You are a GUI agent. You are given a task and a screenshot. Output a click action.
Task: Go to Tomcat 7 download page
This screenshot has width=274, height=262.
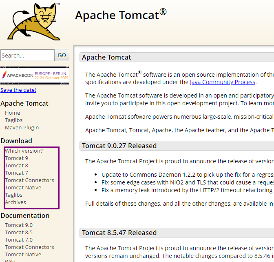tap(16, 173)
